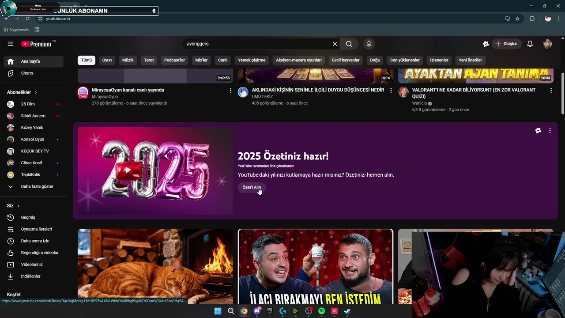Open Shorts in sidebar

coord(34,73)
